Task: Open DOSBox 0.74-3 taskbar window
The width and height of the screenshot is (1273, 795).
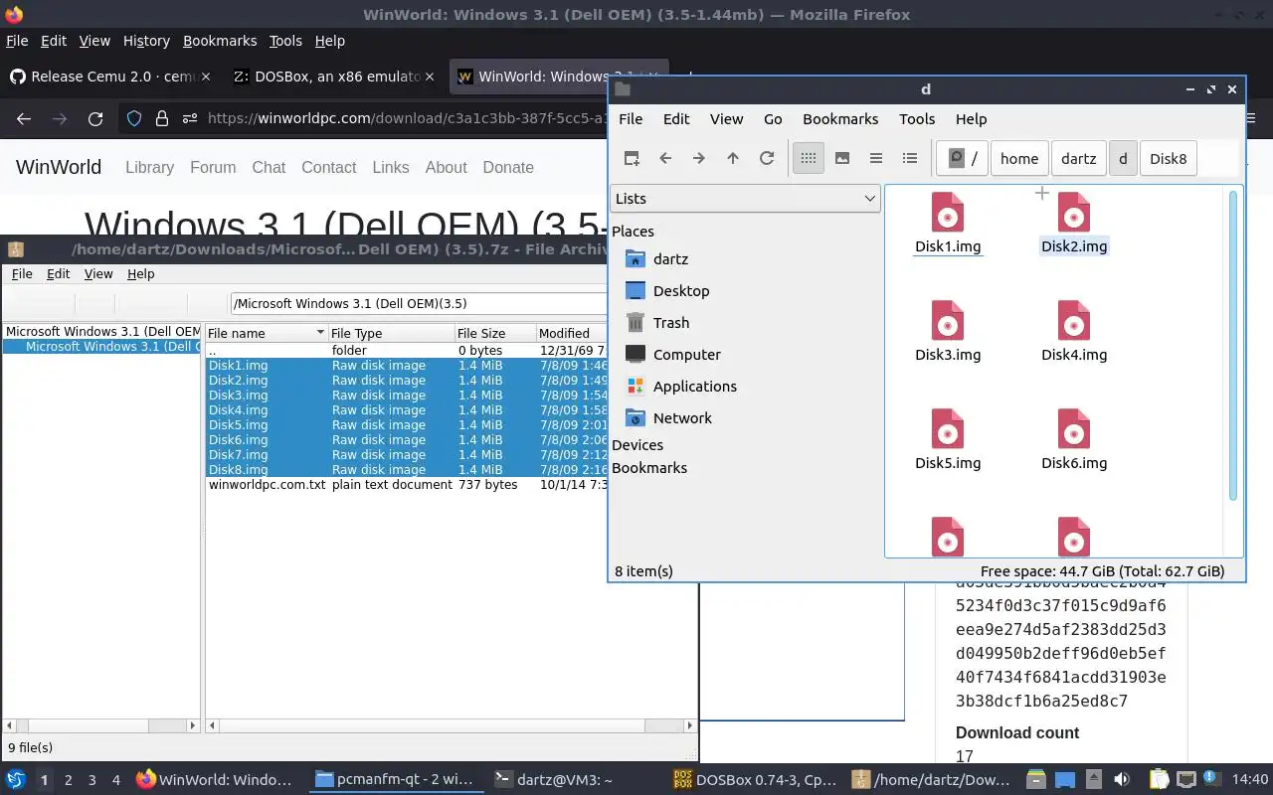Action: coord(756,780)
